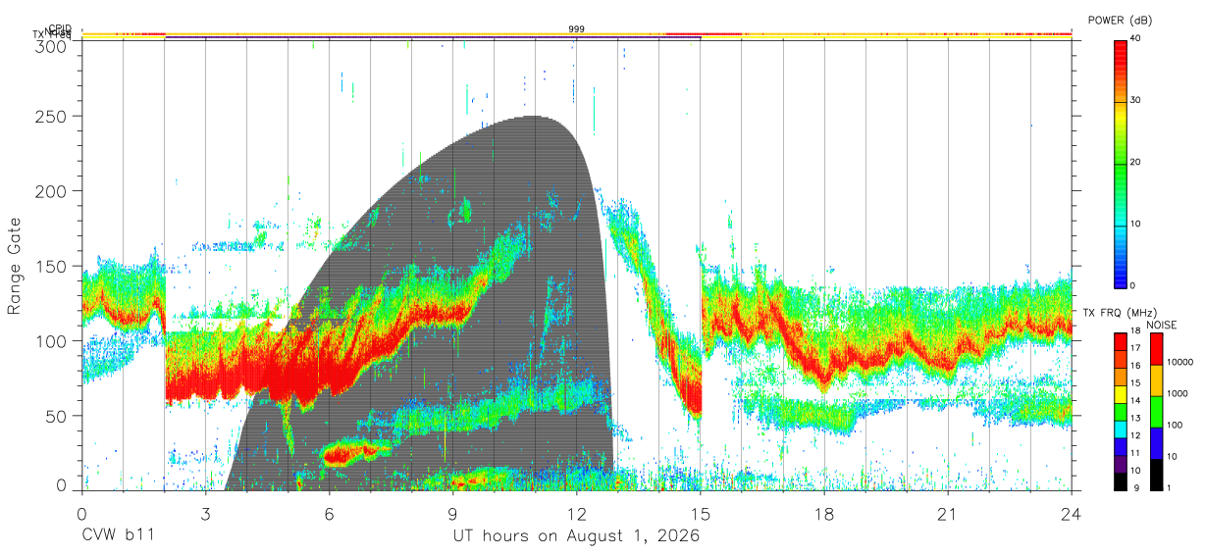Click the '6' UT hour tick label
The width and height of the screenshot is (1205, 556).
(329, 513)
